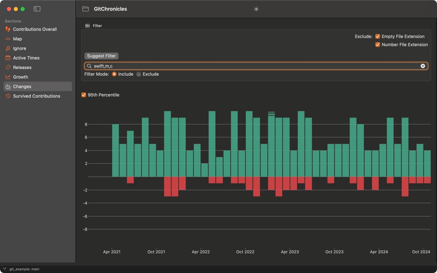The image size is (437, 273).
Task: Click the git branch icon in status bar
Action: tap(5, 269)
